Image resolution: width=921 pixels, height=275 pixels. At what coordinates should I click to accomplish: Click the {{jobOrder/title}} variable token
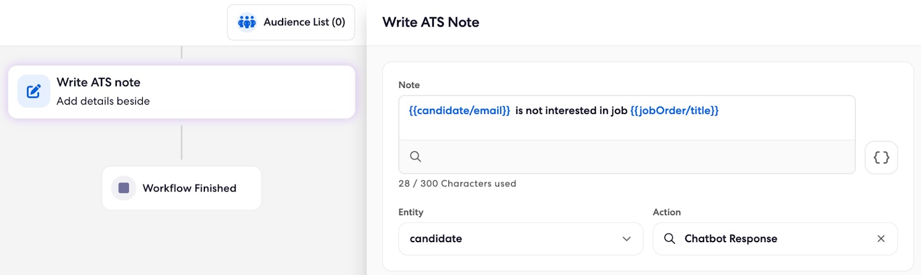[x=674, y=110]
